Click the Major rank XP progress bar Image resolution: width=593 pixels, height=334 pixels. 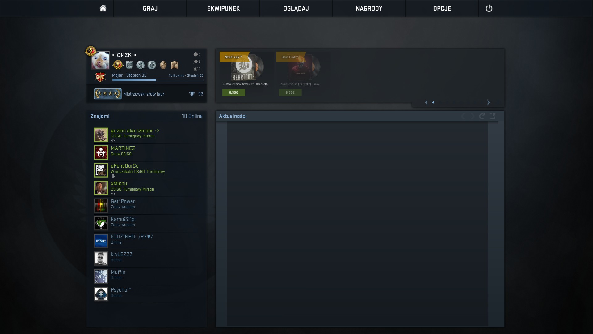tap(158, 80)
